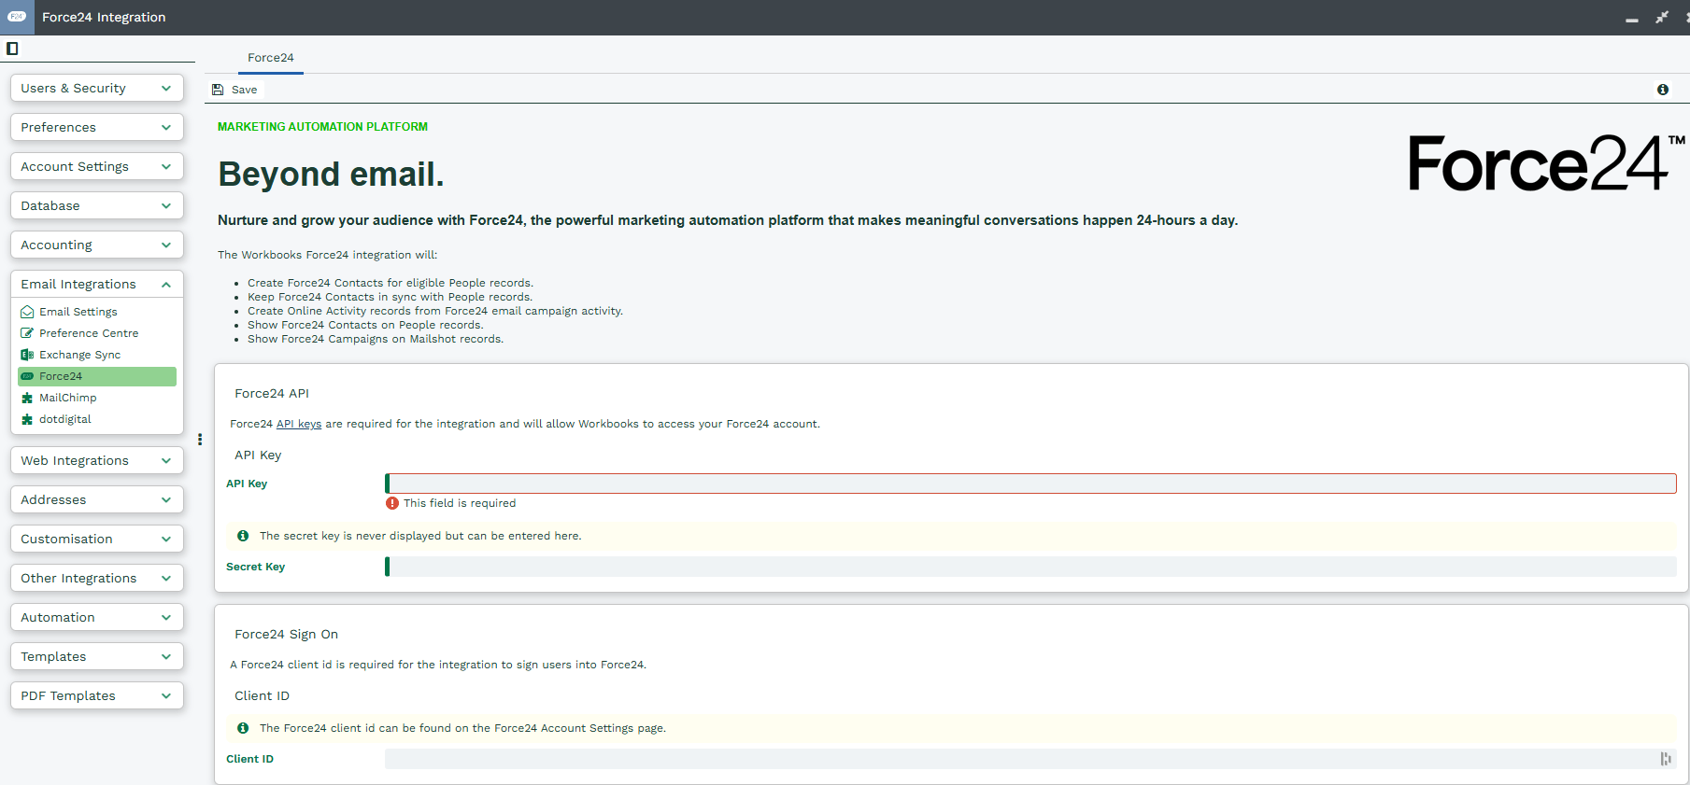Screen dimensions: 1690x785
Task: Select the highlighted Force24 sidebar entry
Action: 97,376
